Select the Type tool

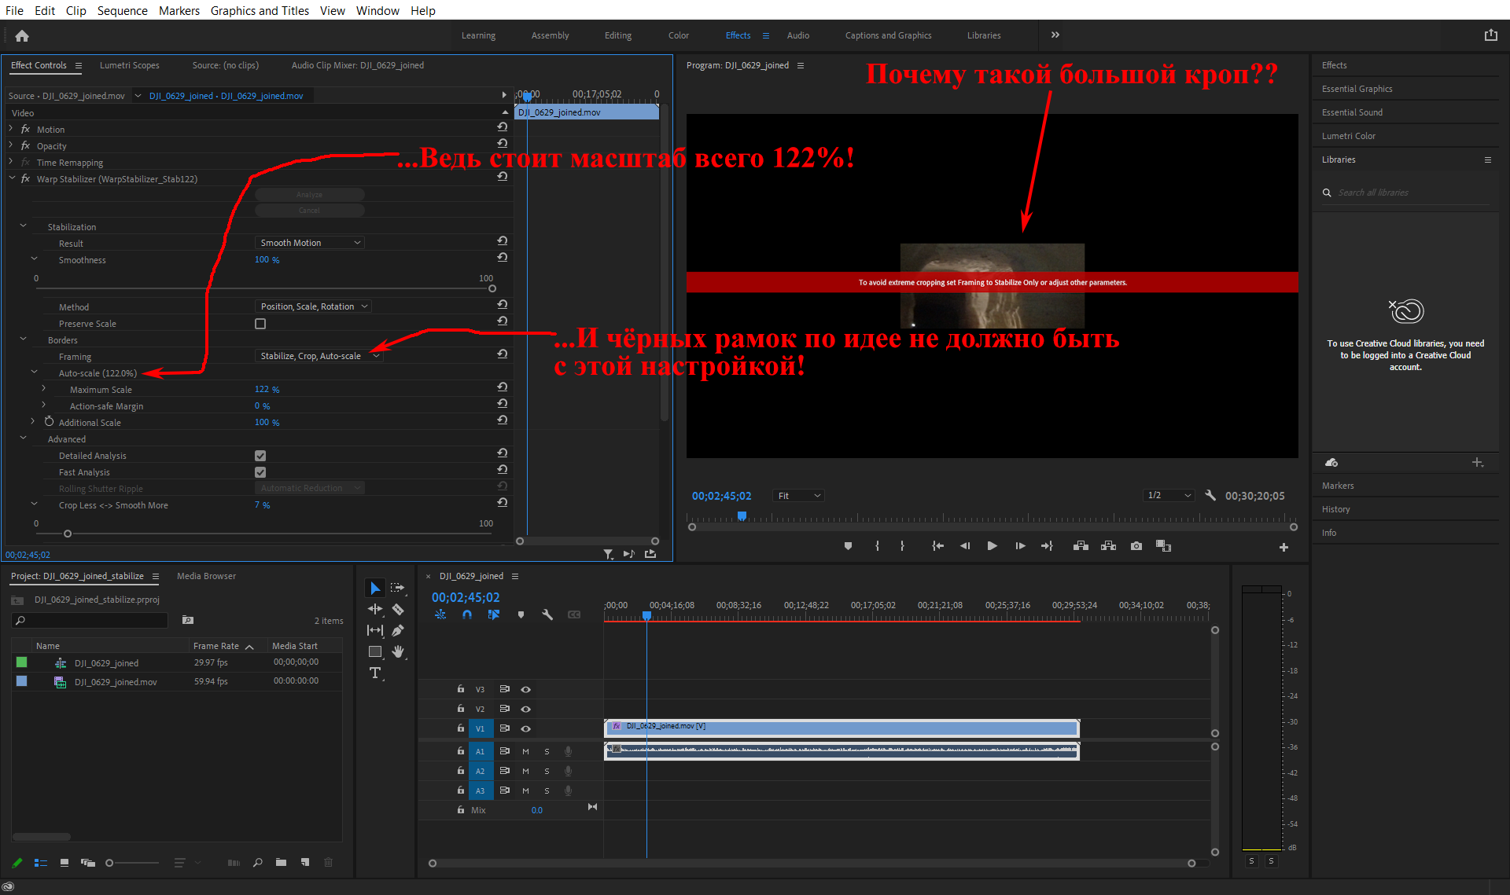(375, 673)
